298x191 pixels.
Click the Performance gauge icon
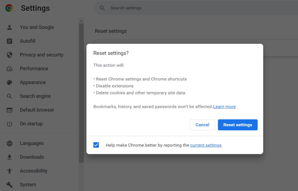click(10, 69)
